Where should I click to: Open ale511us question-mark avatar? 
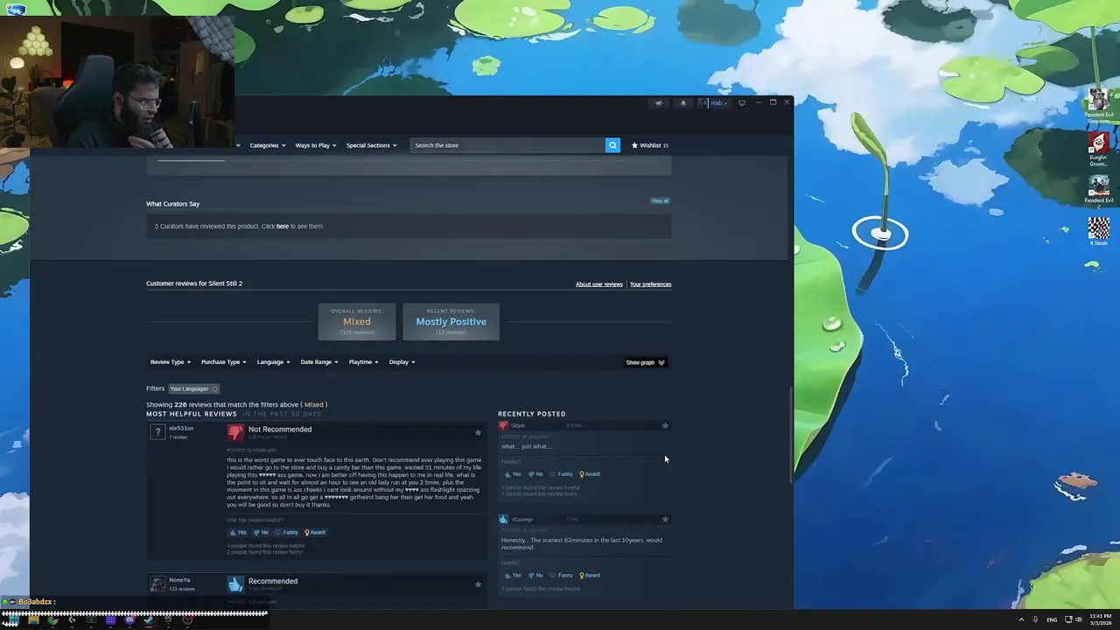pyautogui.click(x=157, y=431)
